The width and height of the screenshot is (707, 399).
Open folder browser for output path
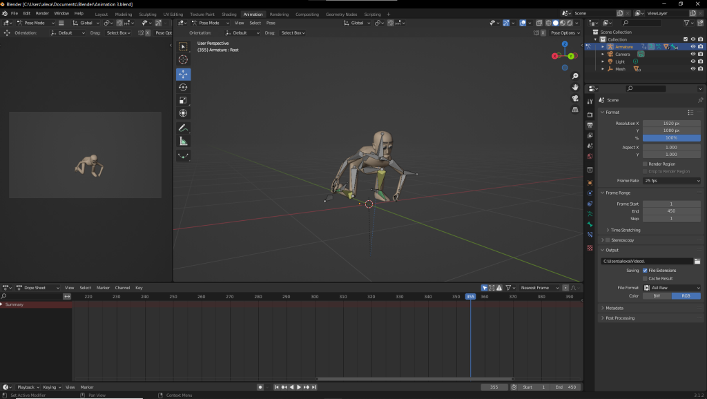[697, 262]
